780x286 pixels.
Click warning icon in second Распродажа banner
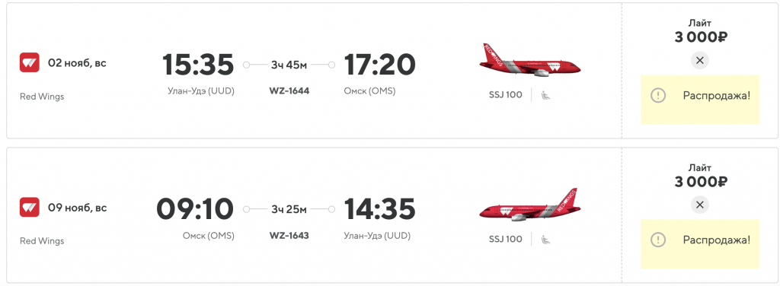coord(658,240)
